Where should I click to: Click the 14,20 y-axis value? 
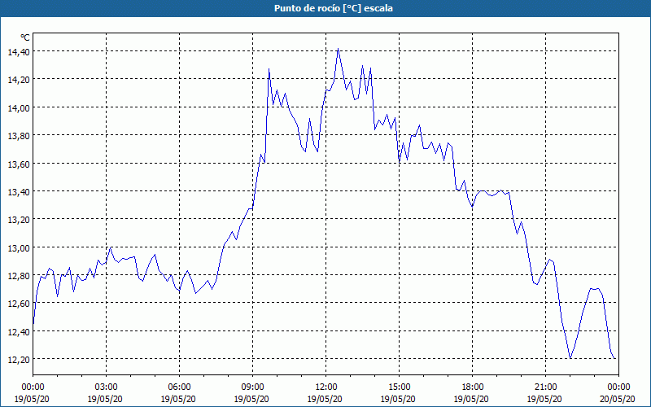click(18, 80)
